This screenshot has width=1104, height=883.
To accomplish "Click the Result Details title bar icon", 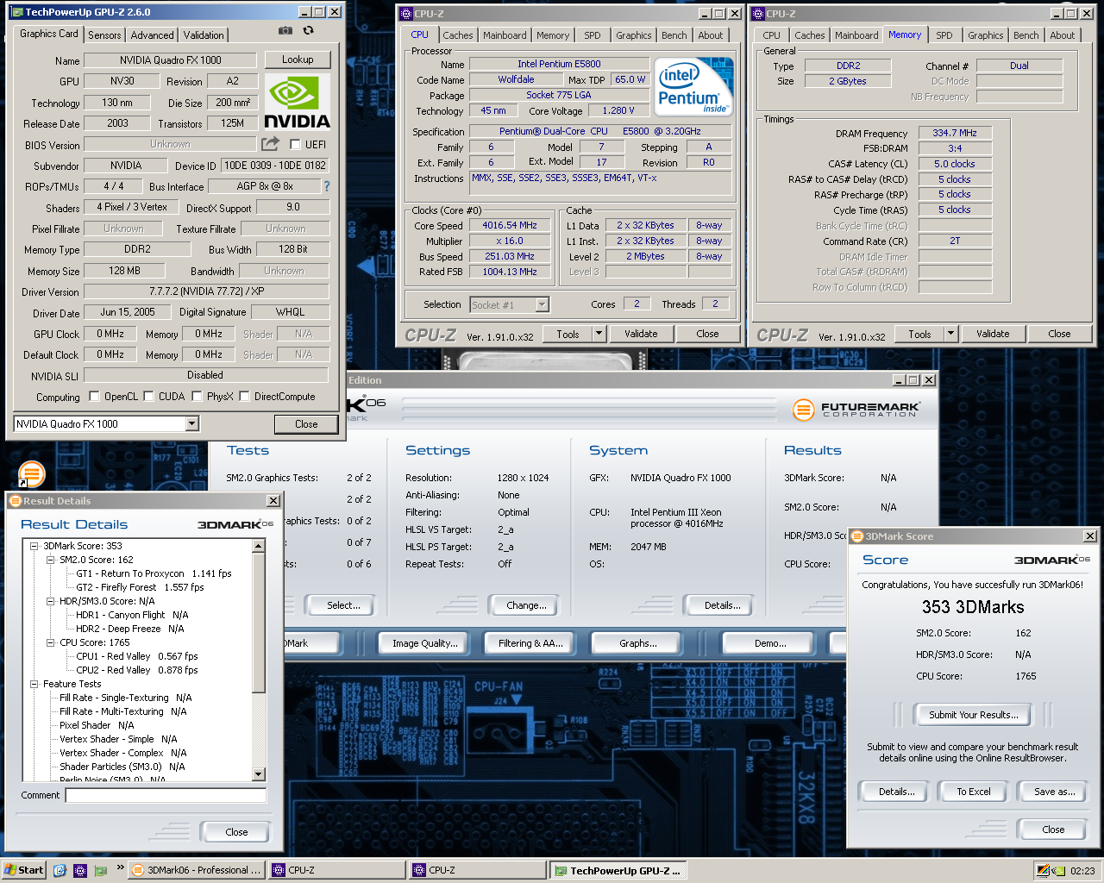I will 16,501.
